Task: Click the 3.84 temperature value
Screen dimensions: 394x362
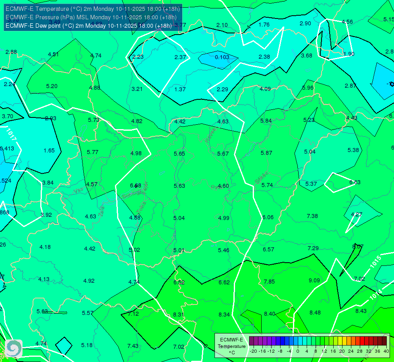Action: tap(48, 183)
